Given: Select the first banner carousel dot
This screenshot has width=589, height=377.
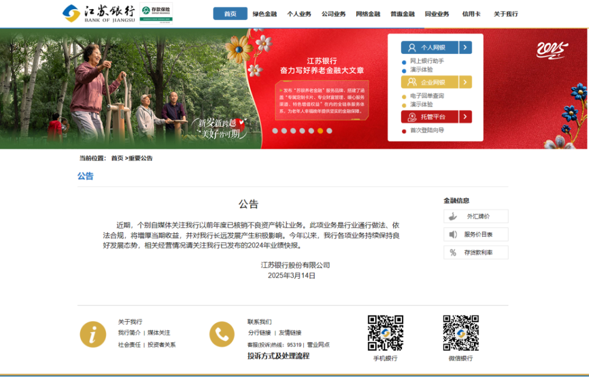Looking at the screenshot, I should (x=275, y=130).
